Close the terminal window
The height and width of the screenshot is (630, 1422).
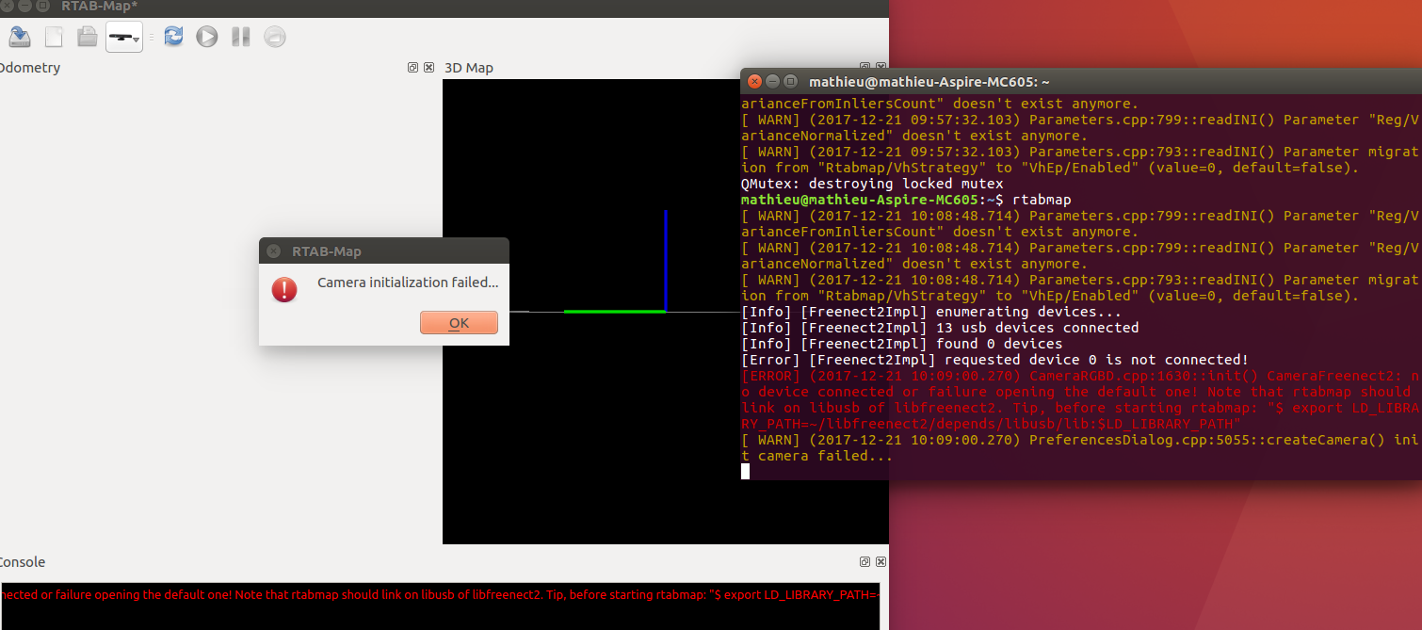point(754,82)
